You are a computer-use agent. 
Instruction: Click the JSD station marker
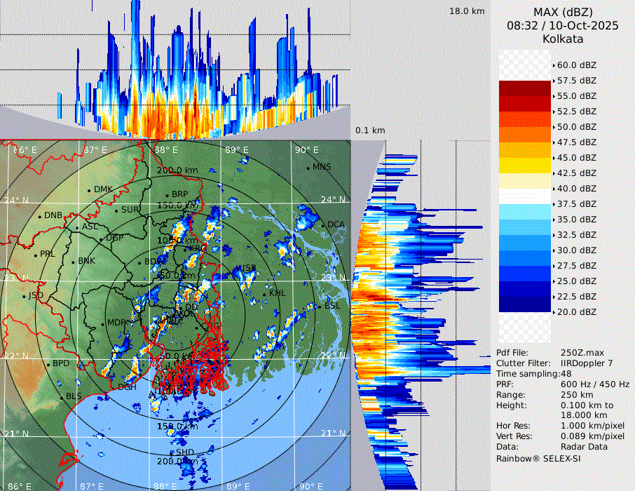click(x=25, y=296)
